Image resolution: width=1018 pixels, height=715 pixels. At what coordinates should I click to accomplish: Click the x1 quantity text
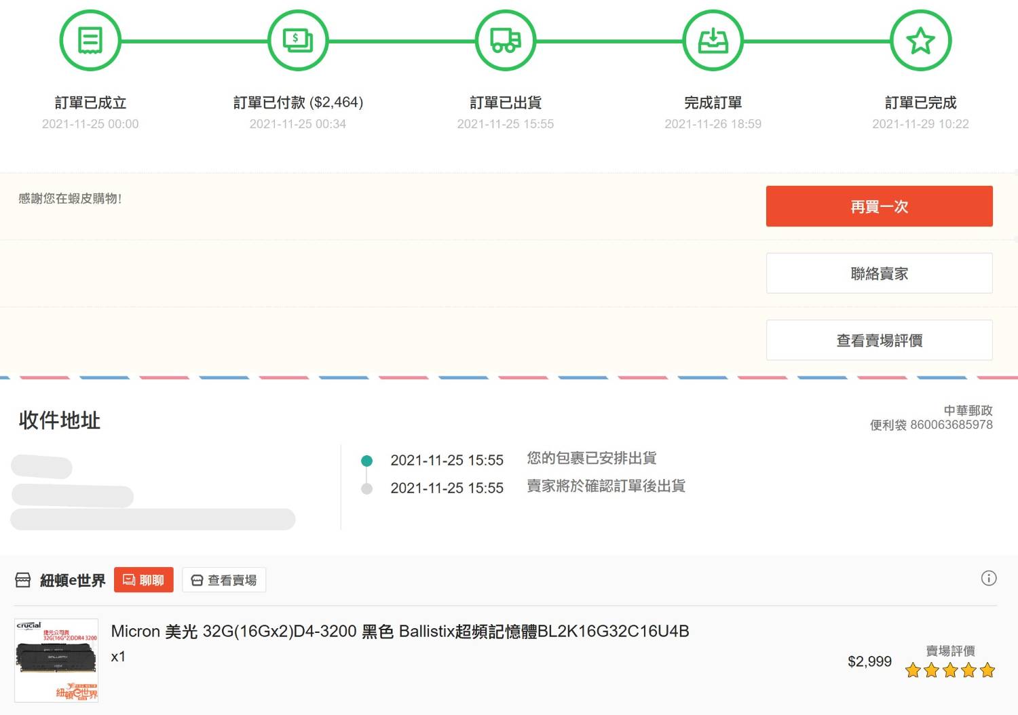click(118, 657)
